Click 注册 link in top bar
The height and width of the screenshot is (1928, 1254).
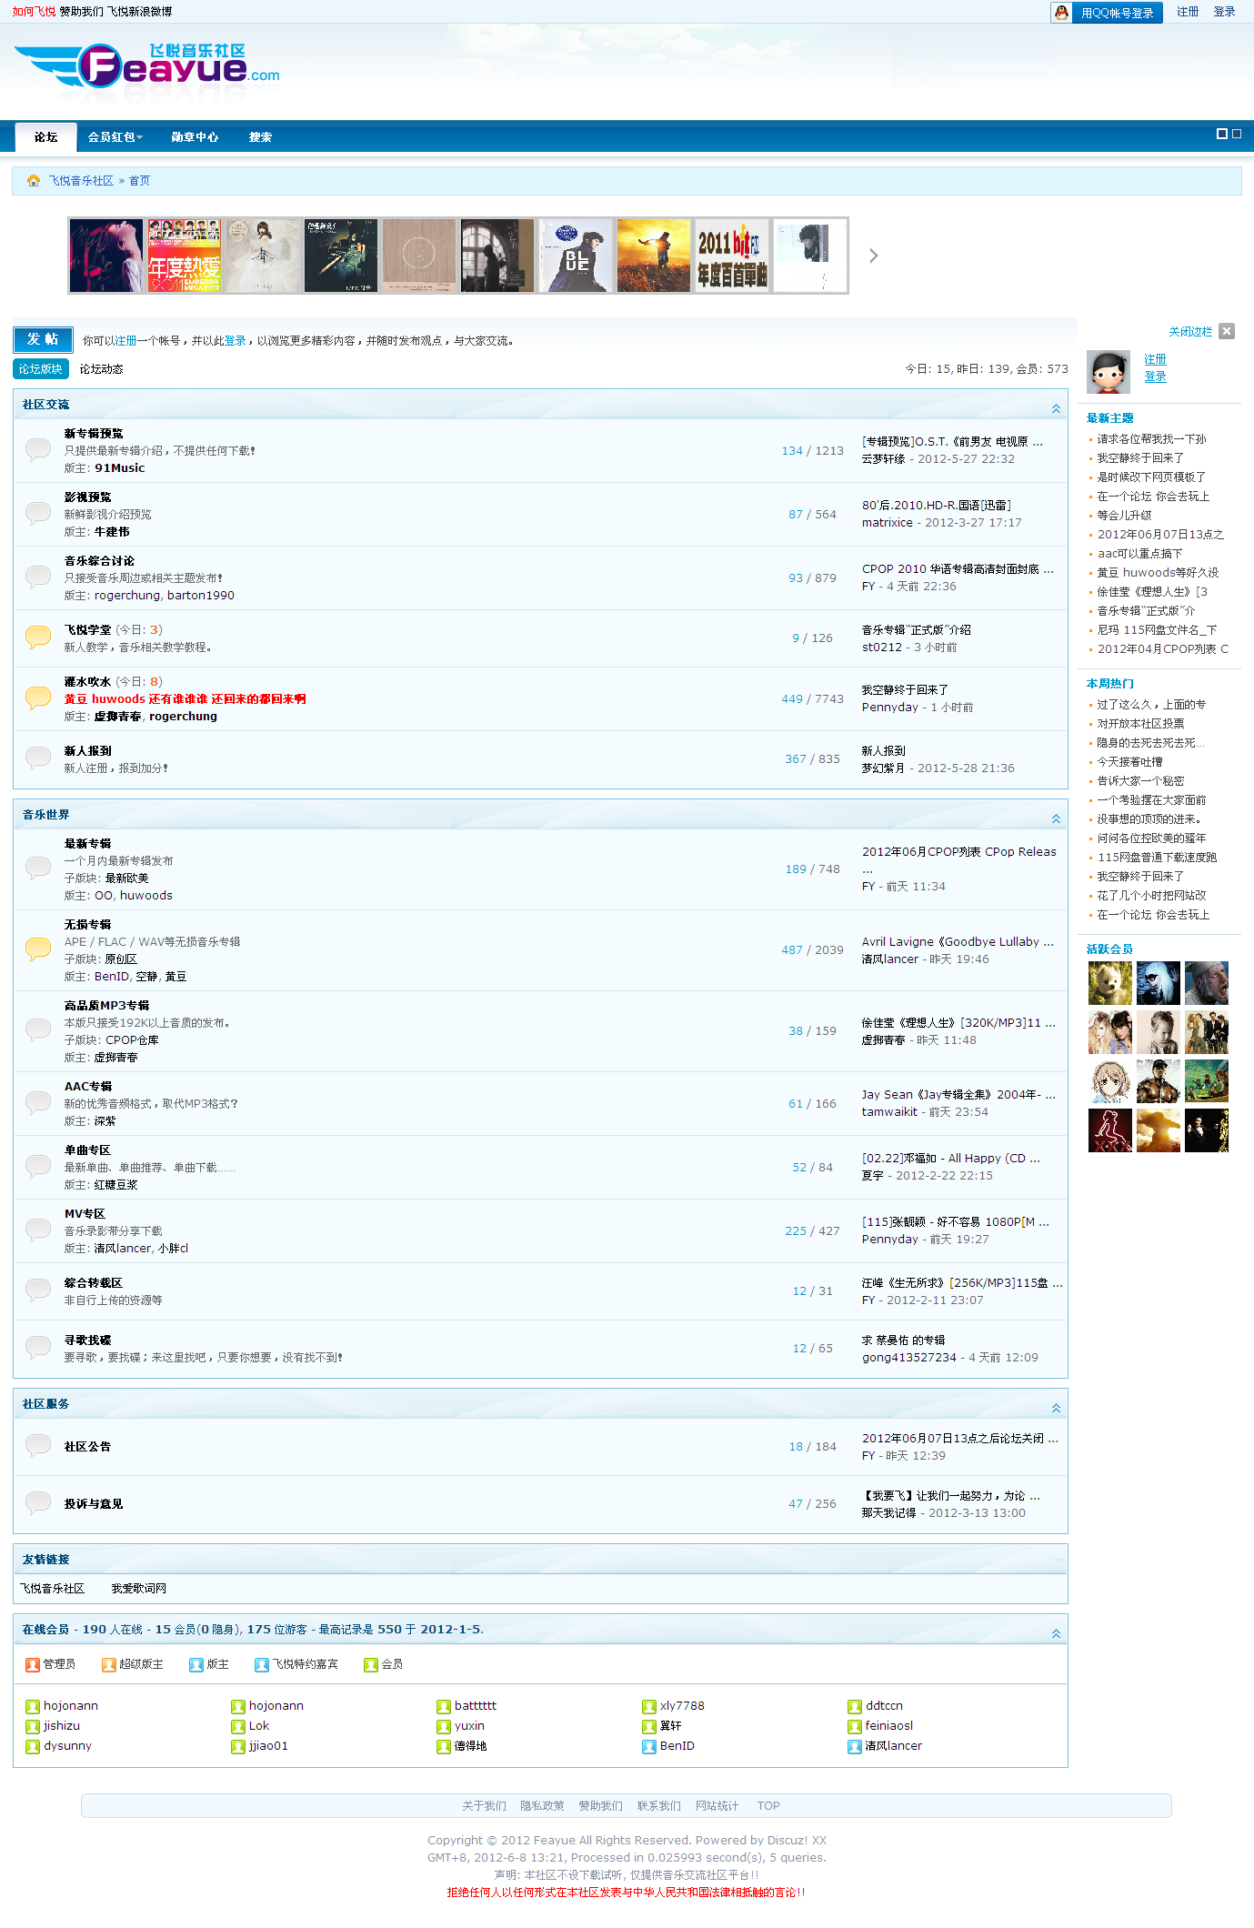pyautogui.click(x=1188, y=12)
